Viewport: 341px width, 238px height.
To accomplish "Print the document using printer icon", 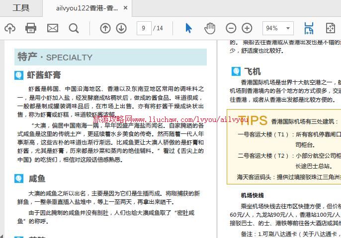I will [x=31, y=28].
